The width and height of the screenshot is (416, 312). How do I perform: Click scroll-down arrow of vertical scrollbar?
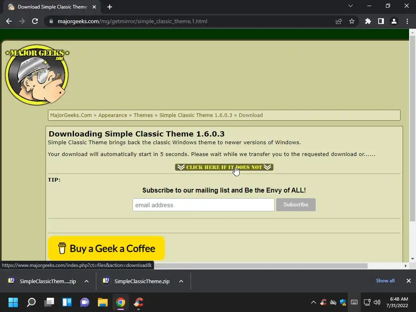click(412, 259)
